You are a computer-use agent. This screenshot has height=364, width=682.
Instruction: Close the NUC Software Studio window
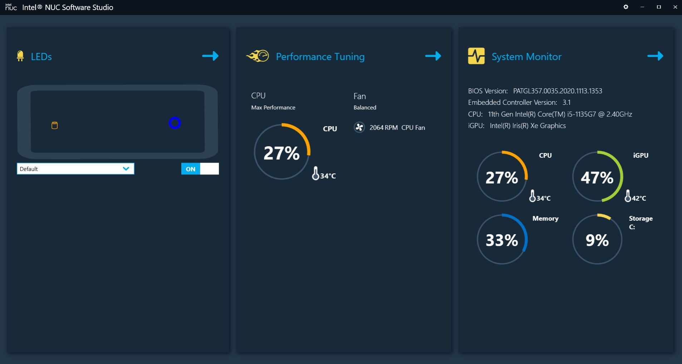point(675,7)
